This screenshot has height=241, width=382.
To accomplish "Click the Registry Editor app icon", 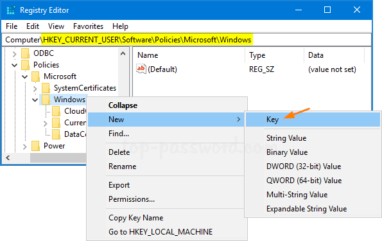I will click(x=11, y=10).
